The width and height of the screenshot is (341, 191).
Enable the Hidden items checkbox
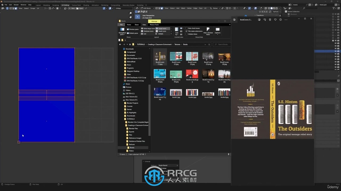click(186, 34)
